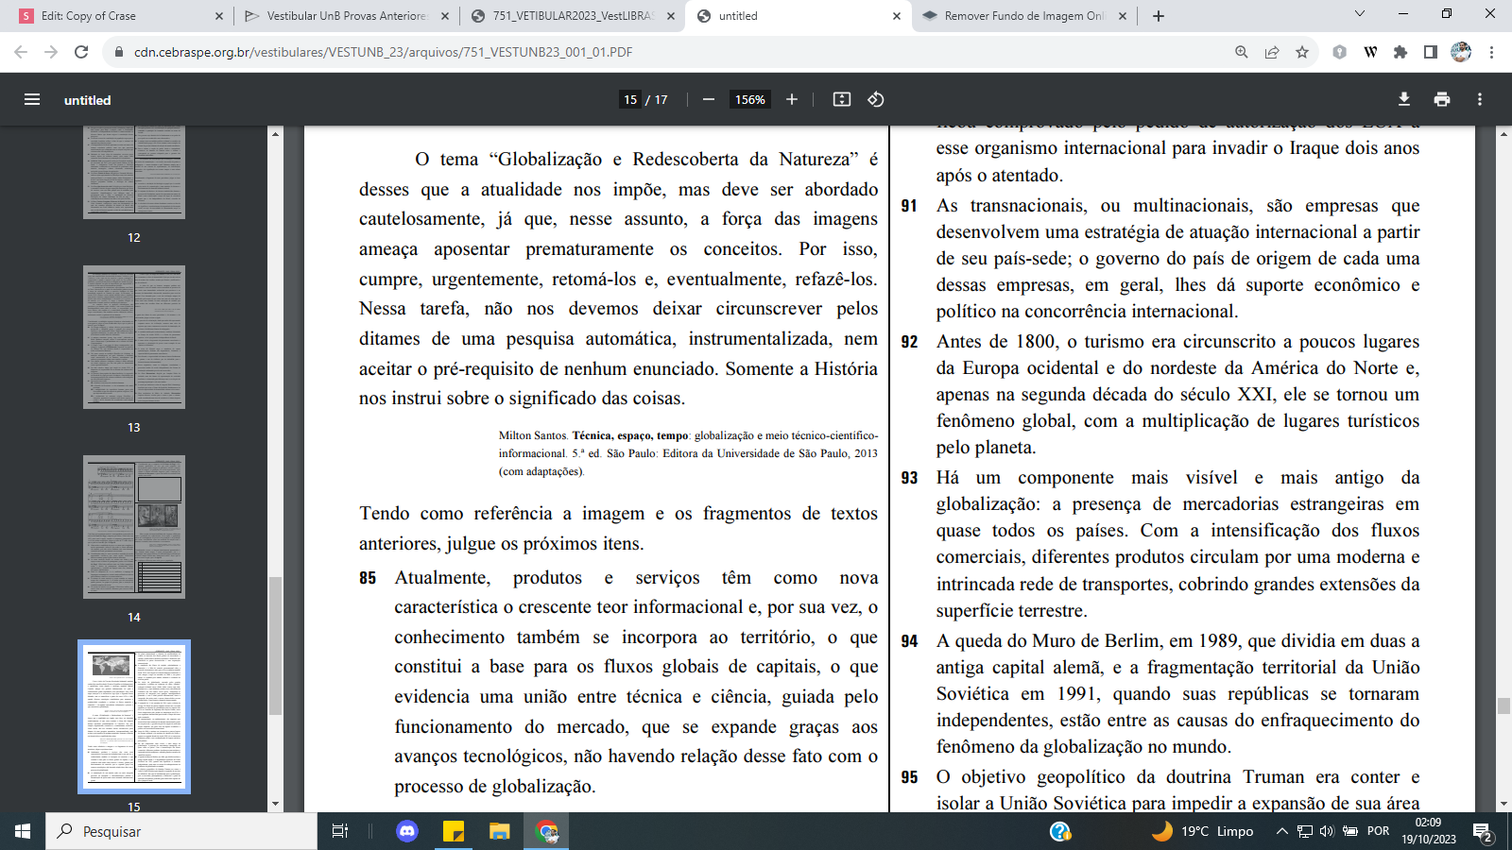Viewport: 1512px width, 850px height.
Task: Open the notification center
Action: [1484, 832]
